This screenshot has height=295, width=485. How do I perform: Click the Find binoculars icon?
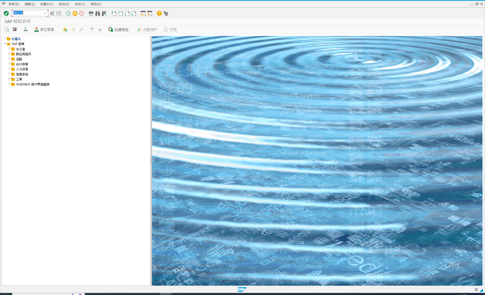[x=98, y=13]
